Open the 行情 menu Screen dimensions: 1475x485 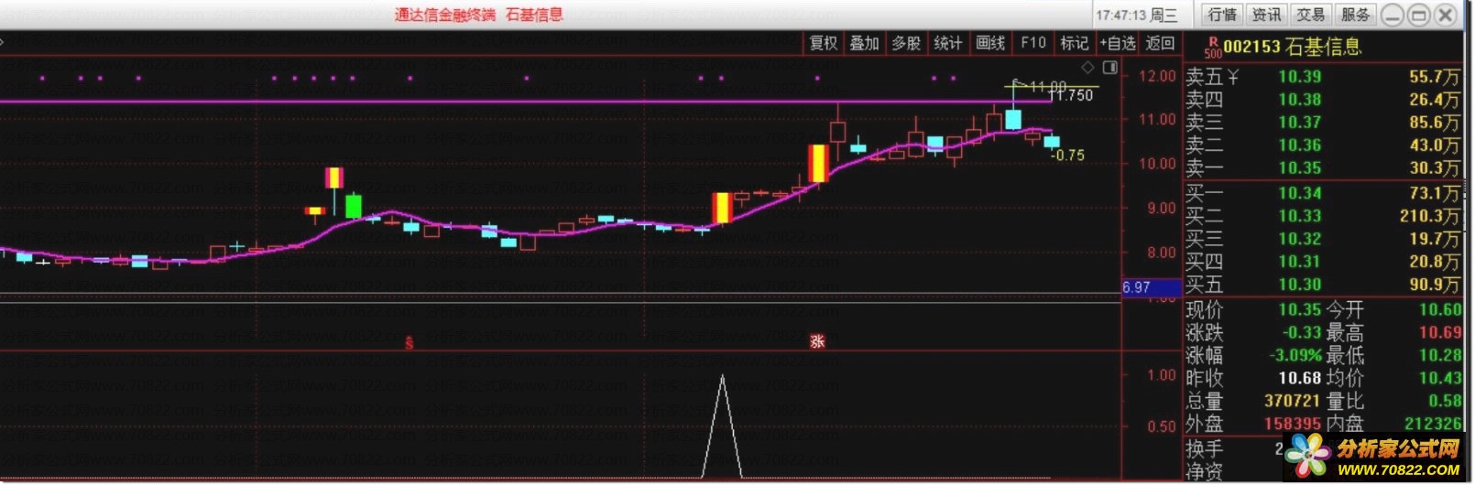(1222, 15)
